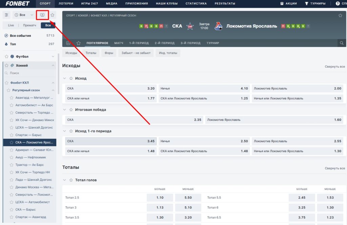
Task: Open the filter settings sliders icon
Action: [x=6, y=15]
